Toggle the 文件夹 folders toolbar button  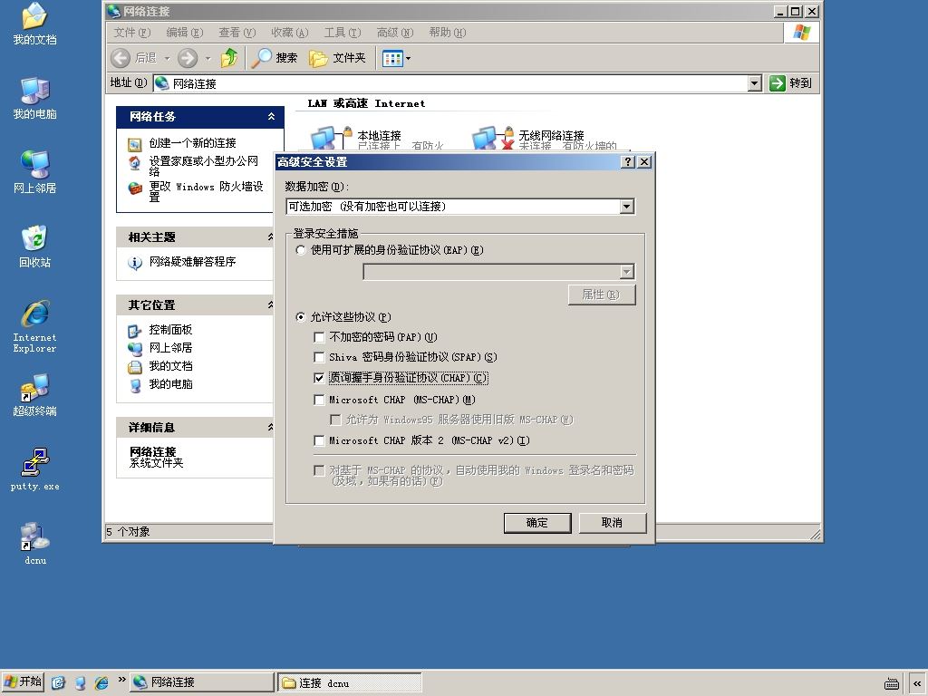337,58
